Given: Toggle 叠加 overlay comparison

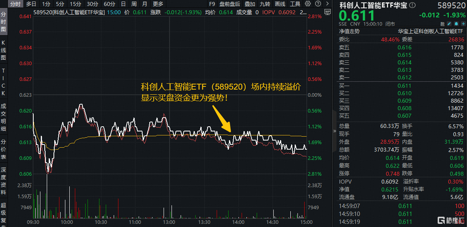Looking at the screenshot, I should coord(250,4).
